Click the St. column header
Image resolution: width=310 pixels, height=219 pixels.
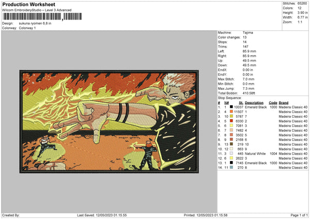pos(241,103)
